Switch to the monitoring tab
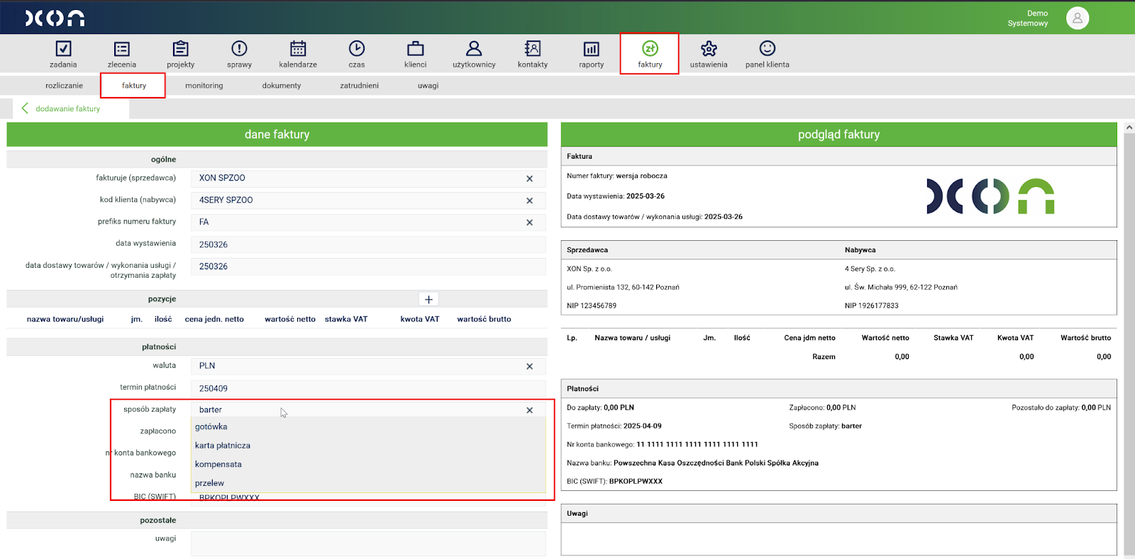The image size is (1135, 559). pos(204,86)
